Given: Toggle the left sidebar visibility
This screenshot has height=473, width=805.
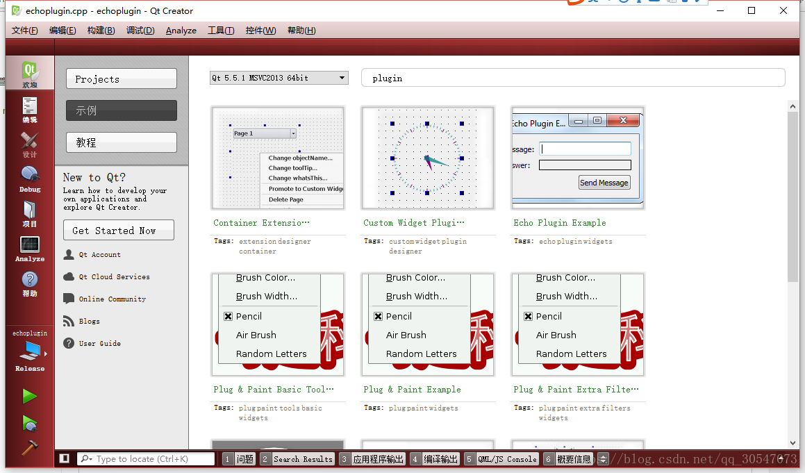Looking at the screenshot, I should (x=64, y=458).
